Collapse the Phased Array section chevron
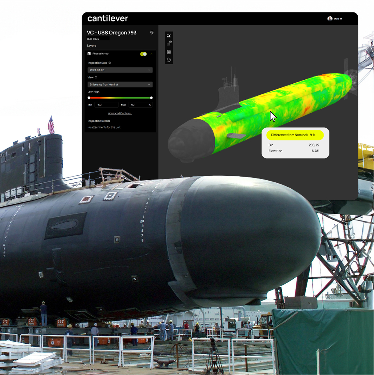Screen dimensions: 374x375 (151, 54)
